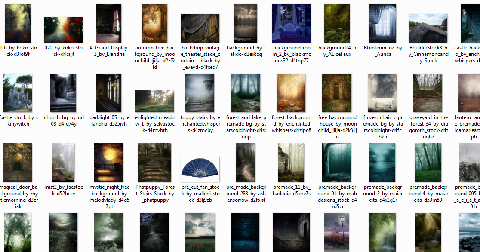Select the BGinterior_o2_by_Aurica curtain thumbnail
Viewport: 480px width, 252px height.
tap(382, 23)
